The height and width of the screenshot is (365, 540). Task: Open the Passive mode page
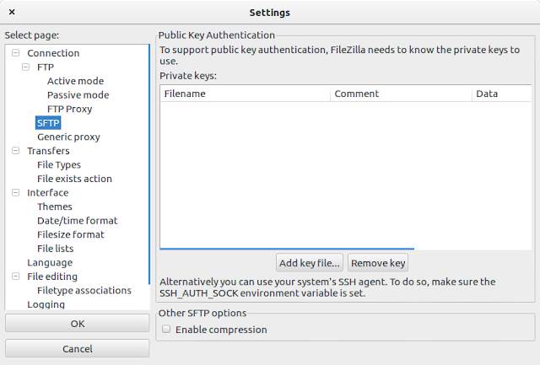pos(78,95)
